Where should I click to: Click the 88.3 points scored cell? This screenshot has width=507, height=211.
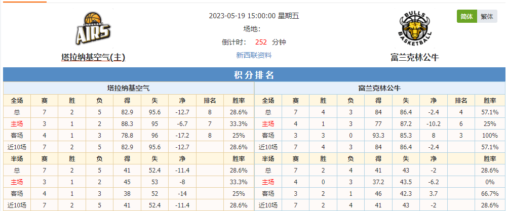127,124
